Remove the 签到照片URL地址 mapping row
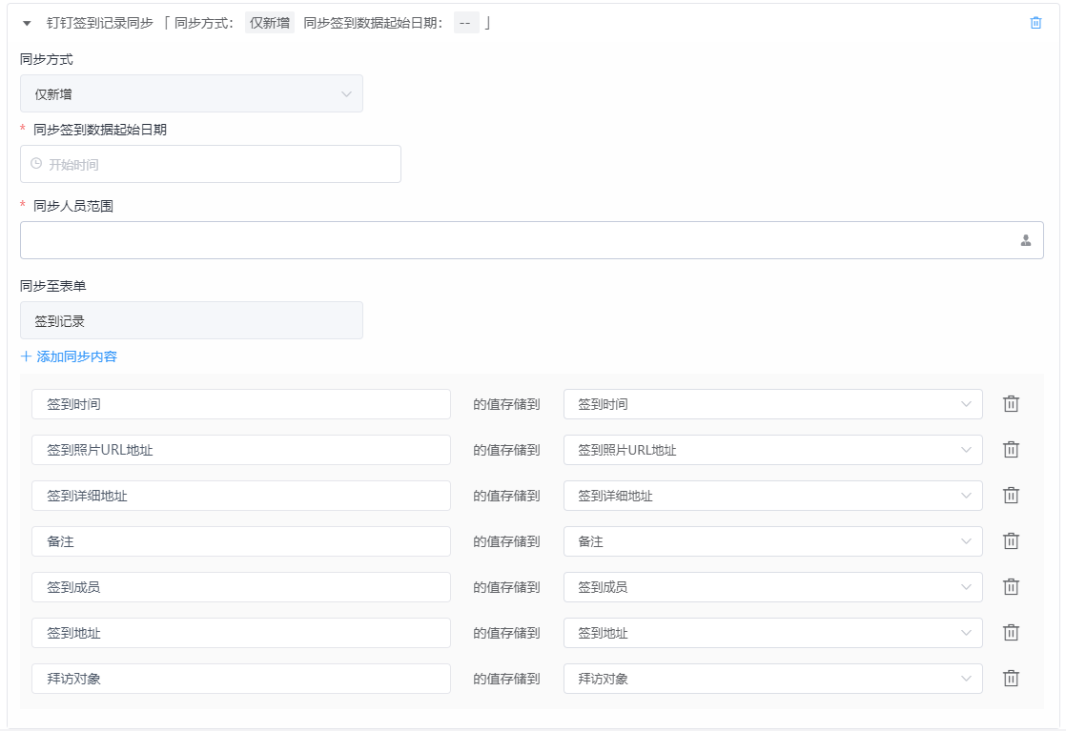Viewport: 1066px width, 732px height. [x=1011, y=450]
